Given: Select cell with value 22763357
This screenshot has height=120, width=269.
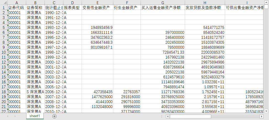Looking at the screenshot, I should pos(127,92).
